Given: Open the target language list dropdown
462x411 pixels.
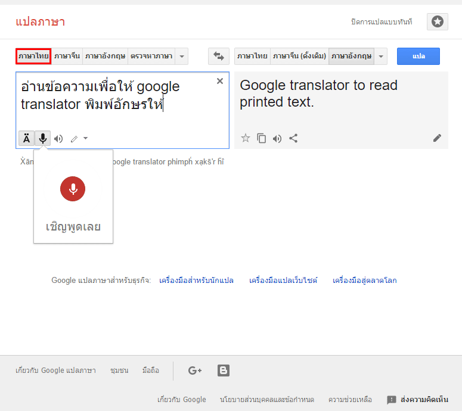Looking at the screenshot, I should [x=381, y=56].
